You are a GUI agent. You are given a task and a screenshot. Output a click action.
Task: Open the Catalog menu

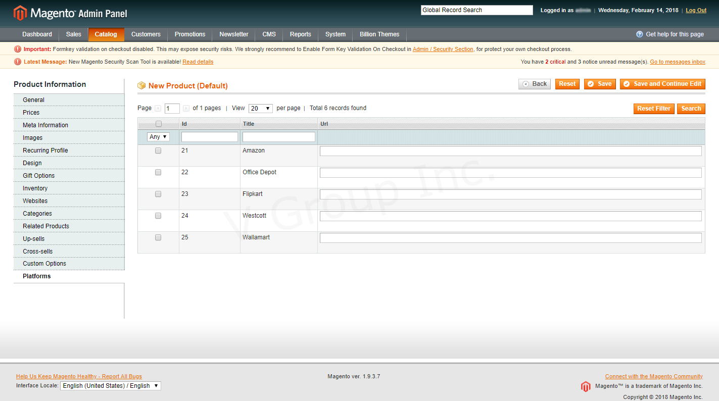pos(106,34)
